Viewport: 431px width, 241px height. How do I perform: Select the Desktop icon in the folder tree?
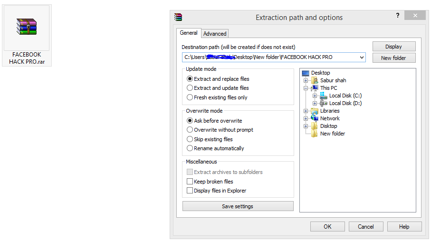306,73
